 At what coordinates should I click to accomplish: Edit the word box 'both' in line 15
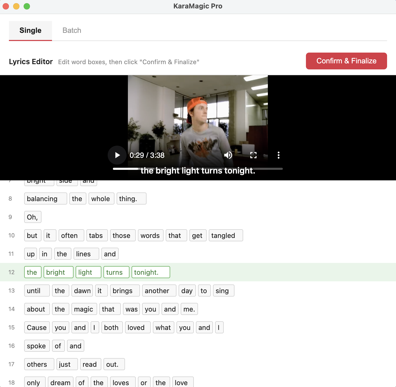coord(112,328)
